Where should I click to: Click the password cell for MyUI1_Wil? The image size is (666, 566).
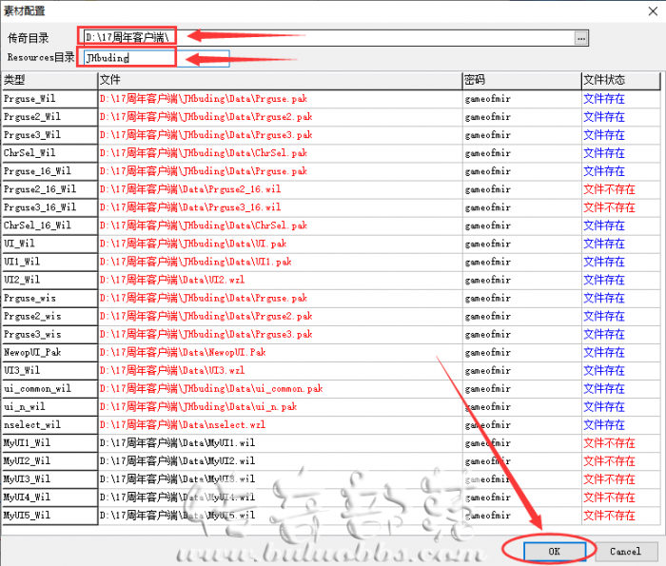click(520, 443)
